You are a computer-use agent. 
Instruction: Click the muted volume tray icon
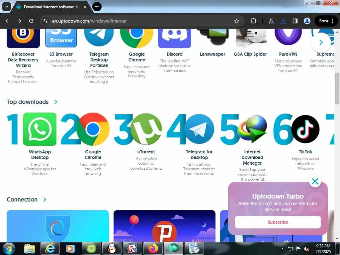[x=306, y=249]
